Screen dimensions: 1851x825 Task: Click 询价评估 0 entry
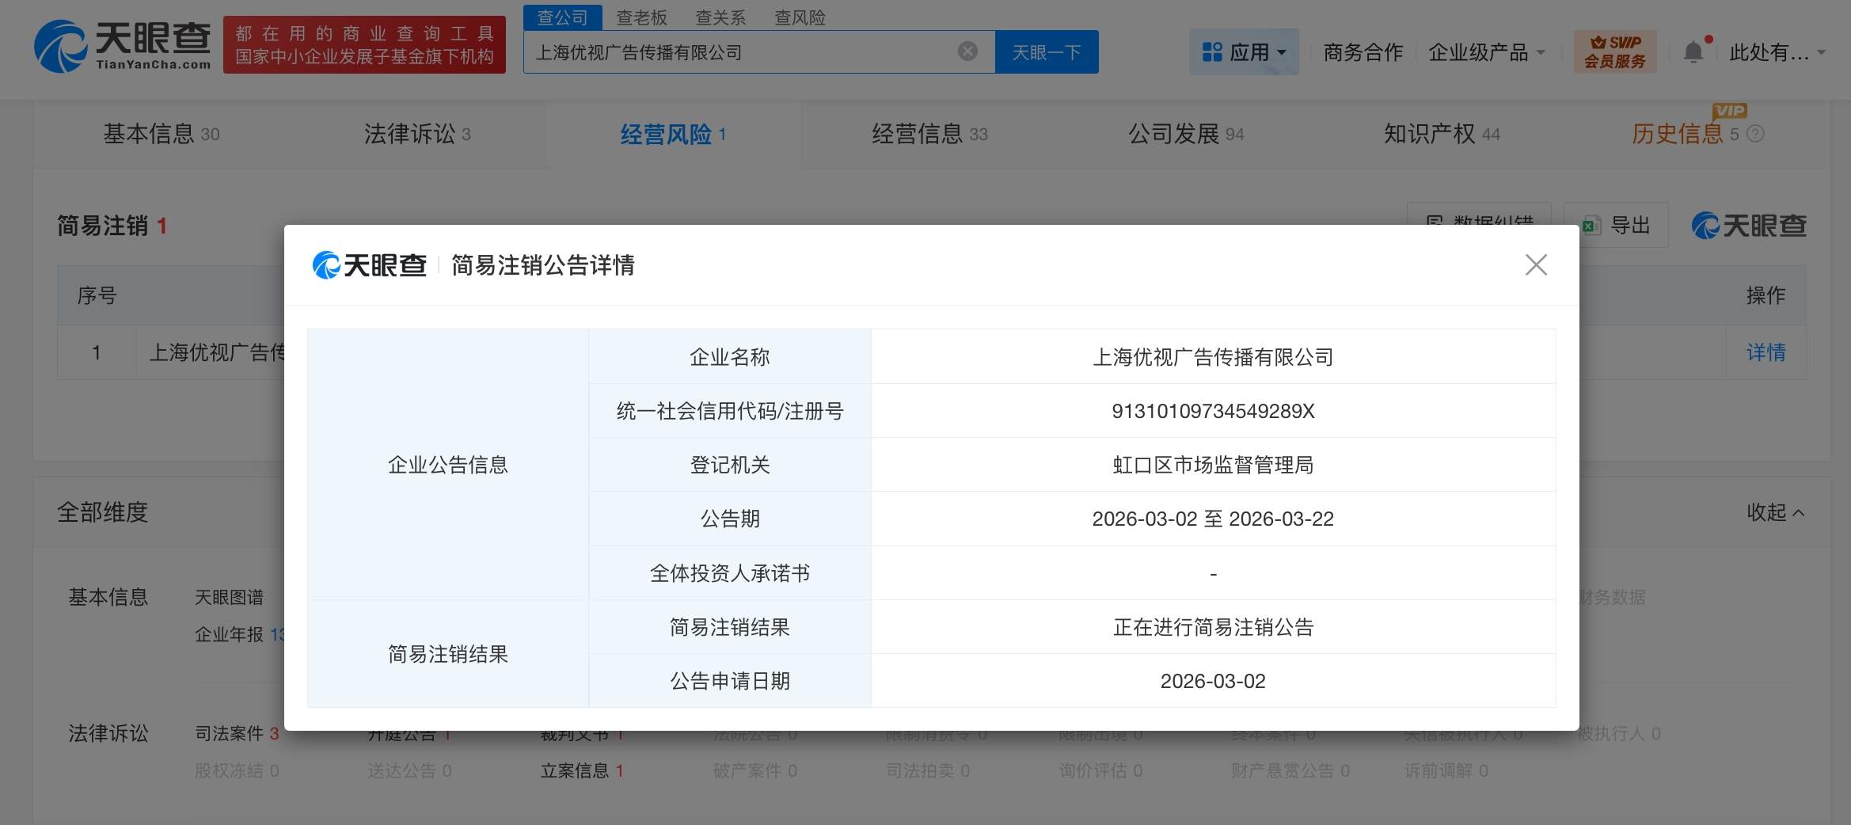coord(1100,770)
